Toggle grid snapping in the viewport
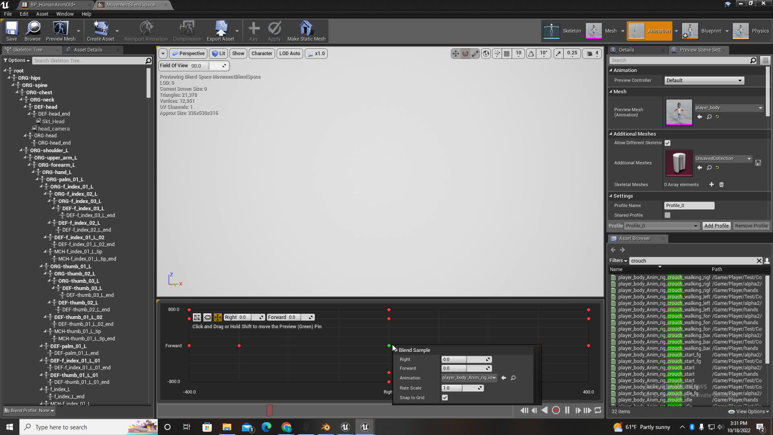 point(507,54)
